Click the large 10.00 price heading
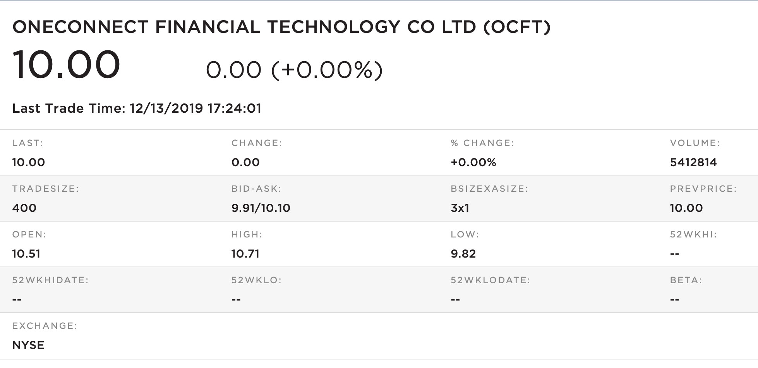The height and width of the screenshot is (368, 758). coord(67,65)
